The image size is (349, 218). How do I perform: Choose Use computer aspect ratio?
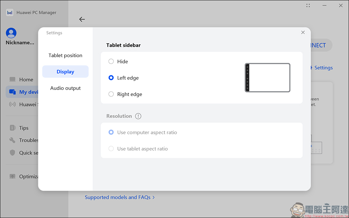(x=111, y=133)
